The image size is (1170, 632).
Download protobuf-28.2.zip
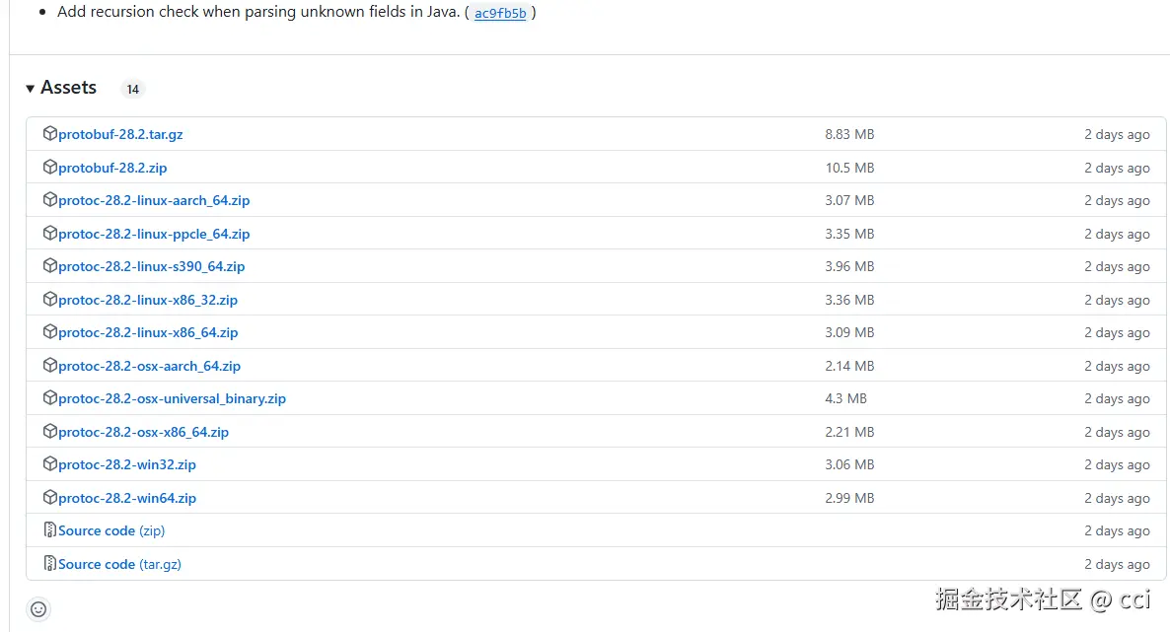(x=112, y=168)
